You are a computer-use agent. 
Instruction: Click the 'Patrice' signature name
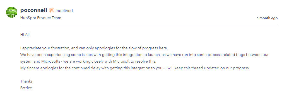tap(26, 88)
